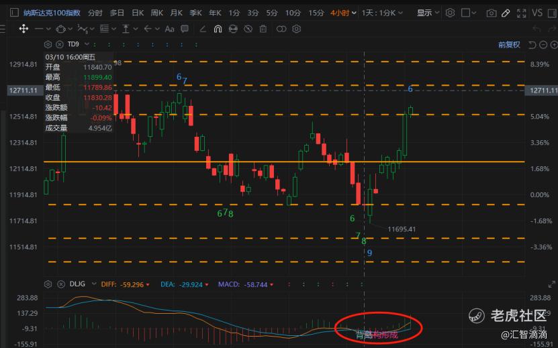Switch to 多日 chart tab

(117, 13)
